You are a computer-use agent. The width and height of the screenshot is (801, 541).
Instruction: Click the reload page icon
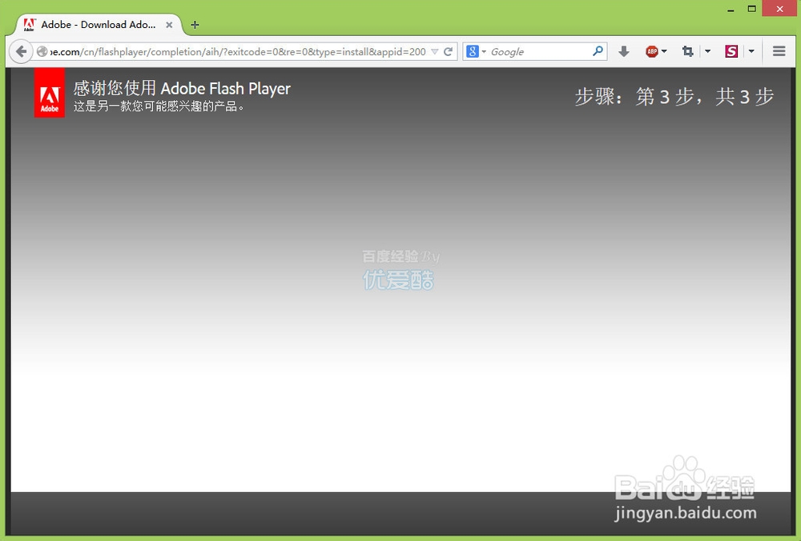(448, 50)
